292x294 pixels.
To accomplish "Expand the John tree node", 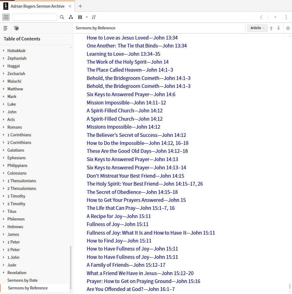I will tap(4, 112).
